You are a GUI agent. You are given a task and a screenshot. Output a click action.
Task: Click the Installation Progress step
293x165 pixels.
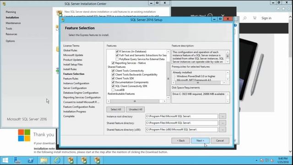click(75, 111)
